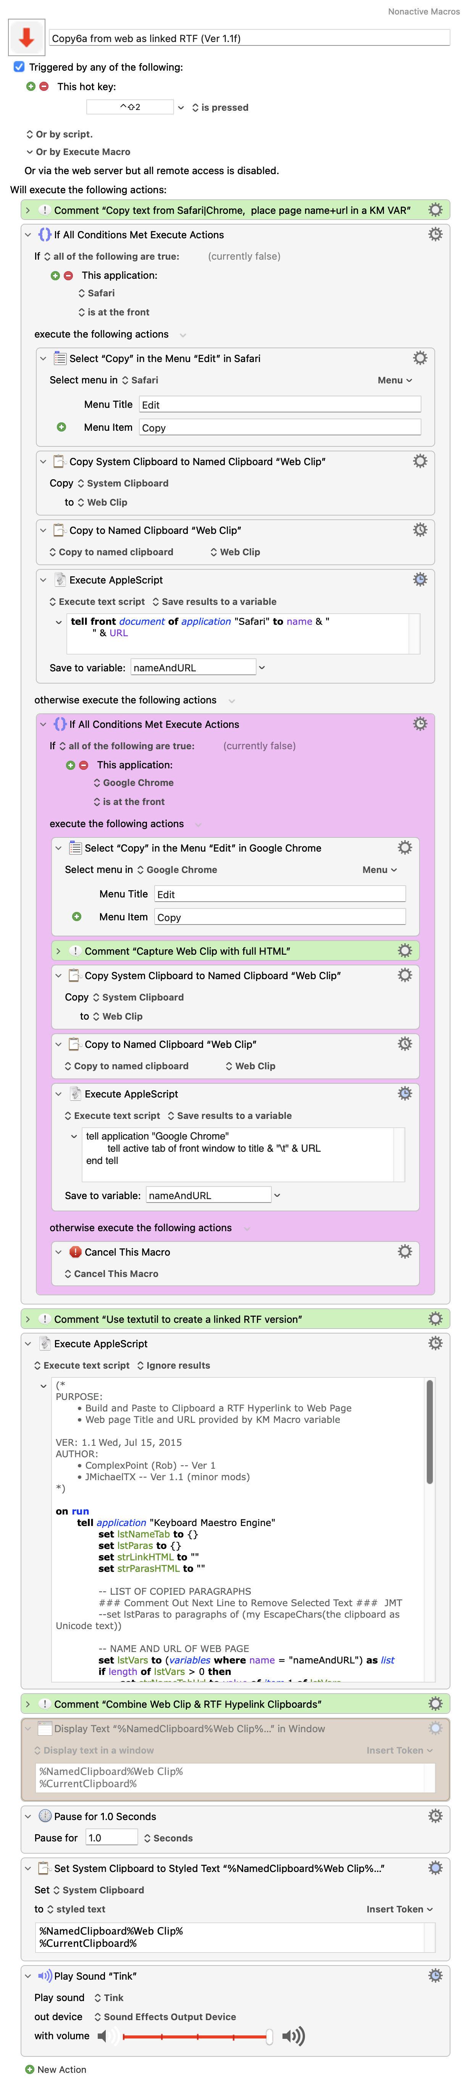Remove the hot key trigger with red minus

tap(44, 86)
